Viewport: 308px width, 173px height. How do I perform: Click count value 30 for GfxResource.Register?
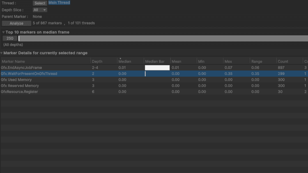[x=280, y=91]
